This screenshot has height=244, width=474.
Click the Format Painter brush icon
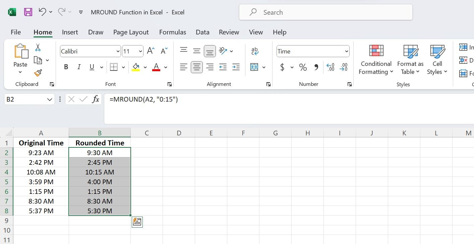(x=38, y=73)
